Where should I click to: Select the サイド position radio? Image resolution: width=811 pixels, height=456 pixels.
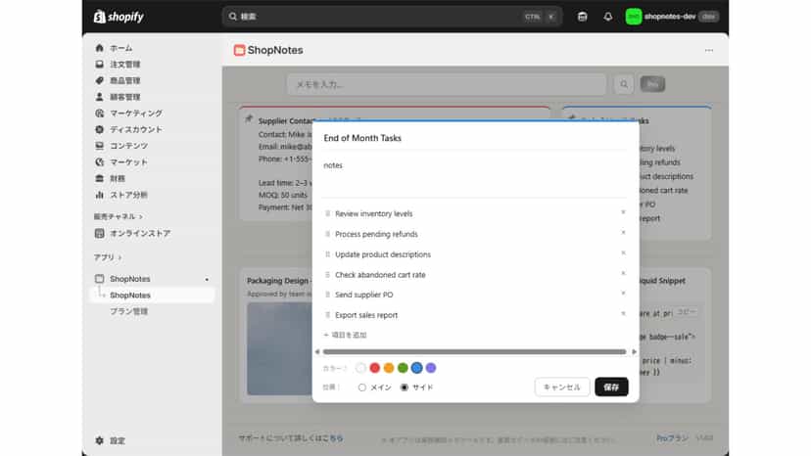405,388
